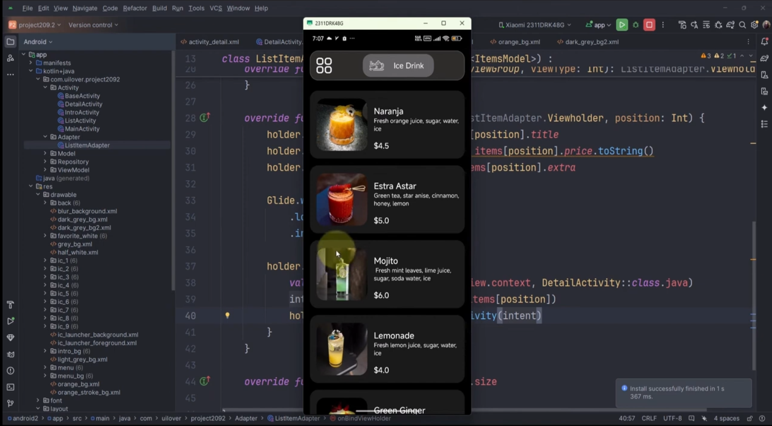Expand the ViewModel package folder
This screenshot has width=772, height=426.
click(x=45, y=170)
